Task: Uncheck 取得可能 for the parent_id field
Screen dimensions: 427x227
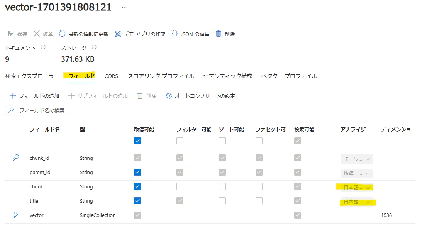Action: pos(137,172)
